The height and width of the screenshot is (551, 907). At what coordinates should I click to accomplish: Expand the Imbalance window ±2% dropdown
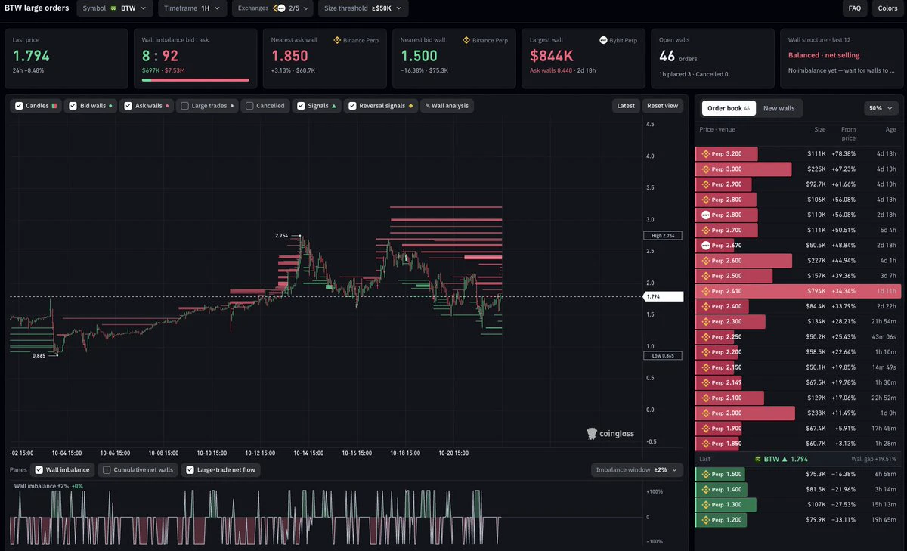click(639, 470)
